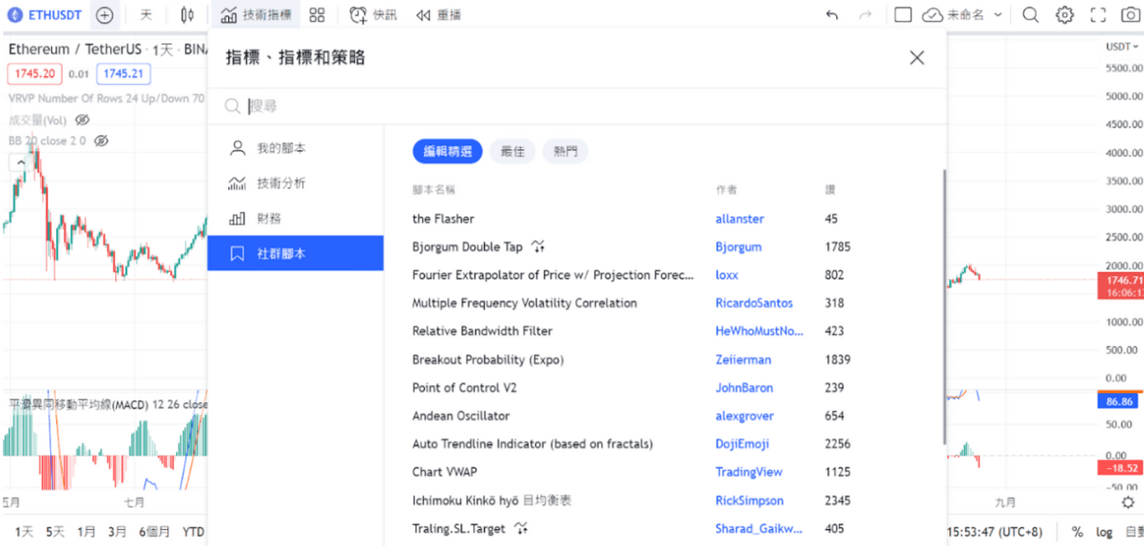
Task: Select the 6個月 range button
Action: point(155,532)
